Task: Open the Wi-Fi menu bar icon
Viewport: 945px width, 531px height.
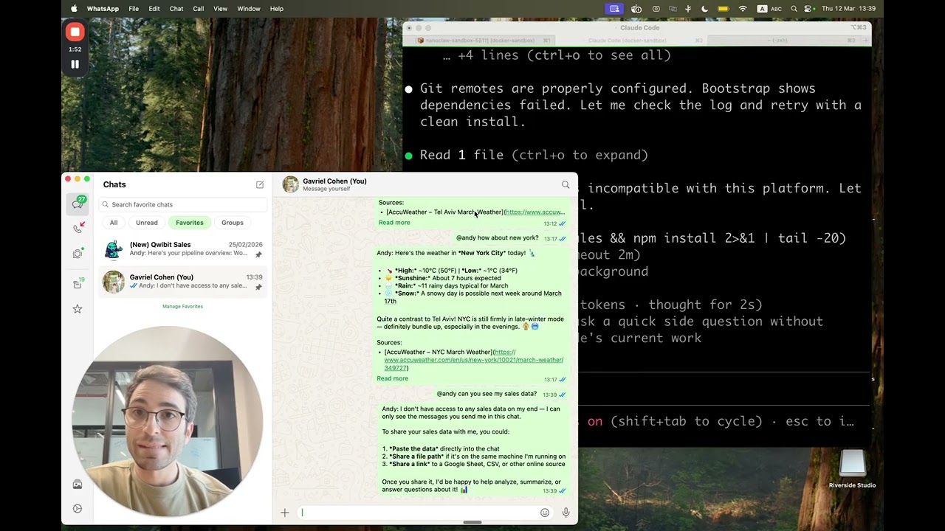Action: click(743, 9)
